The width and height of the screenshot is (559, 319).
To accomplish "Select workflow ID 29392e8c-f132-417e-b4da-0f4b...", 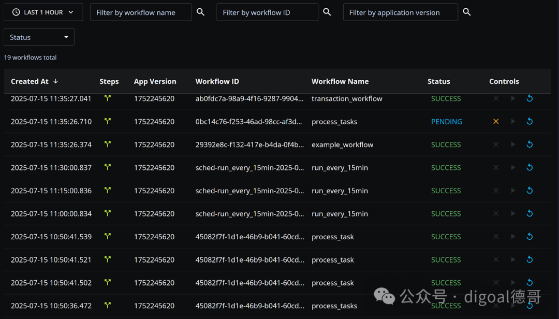I will click(249, 144).
